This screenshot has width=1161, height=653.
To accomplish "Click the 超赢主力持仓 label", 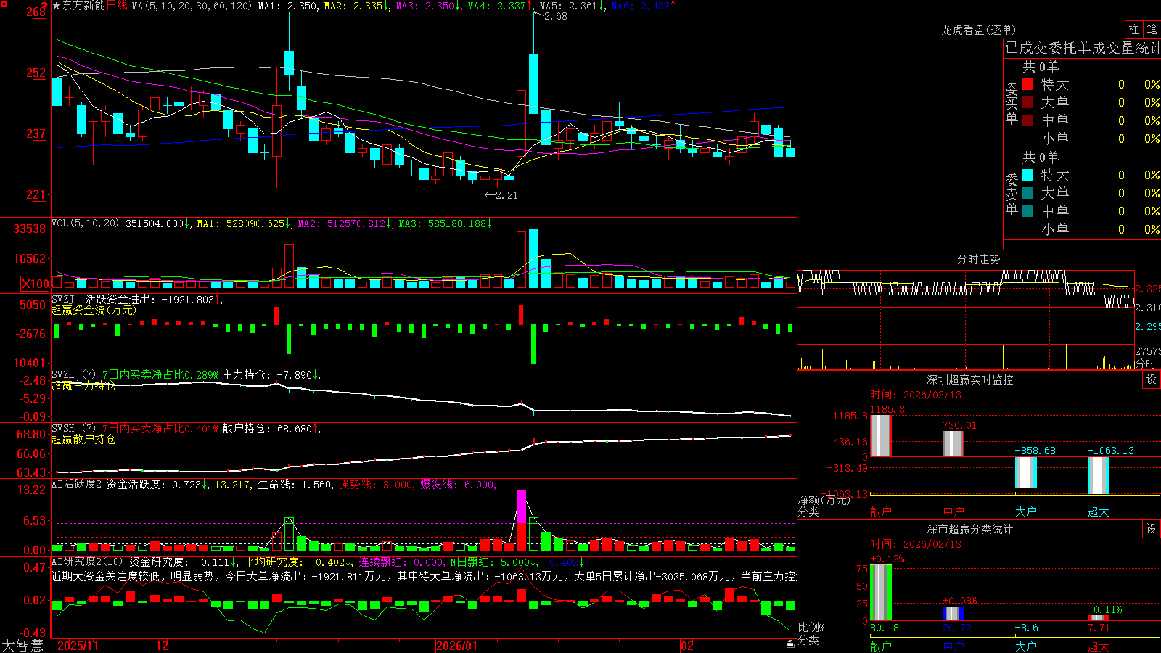I will (83, 385).
